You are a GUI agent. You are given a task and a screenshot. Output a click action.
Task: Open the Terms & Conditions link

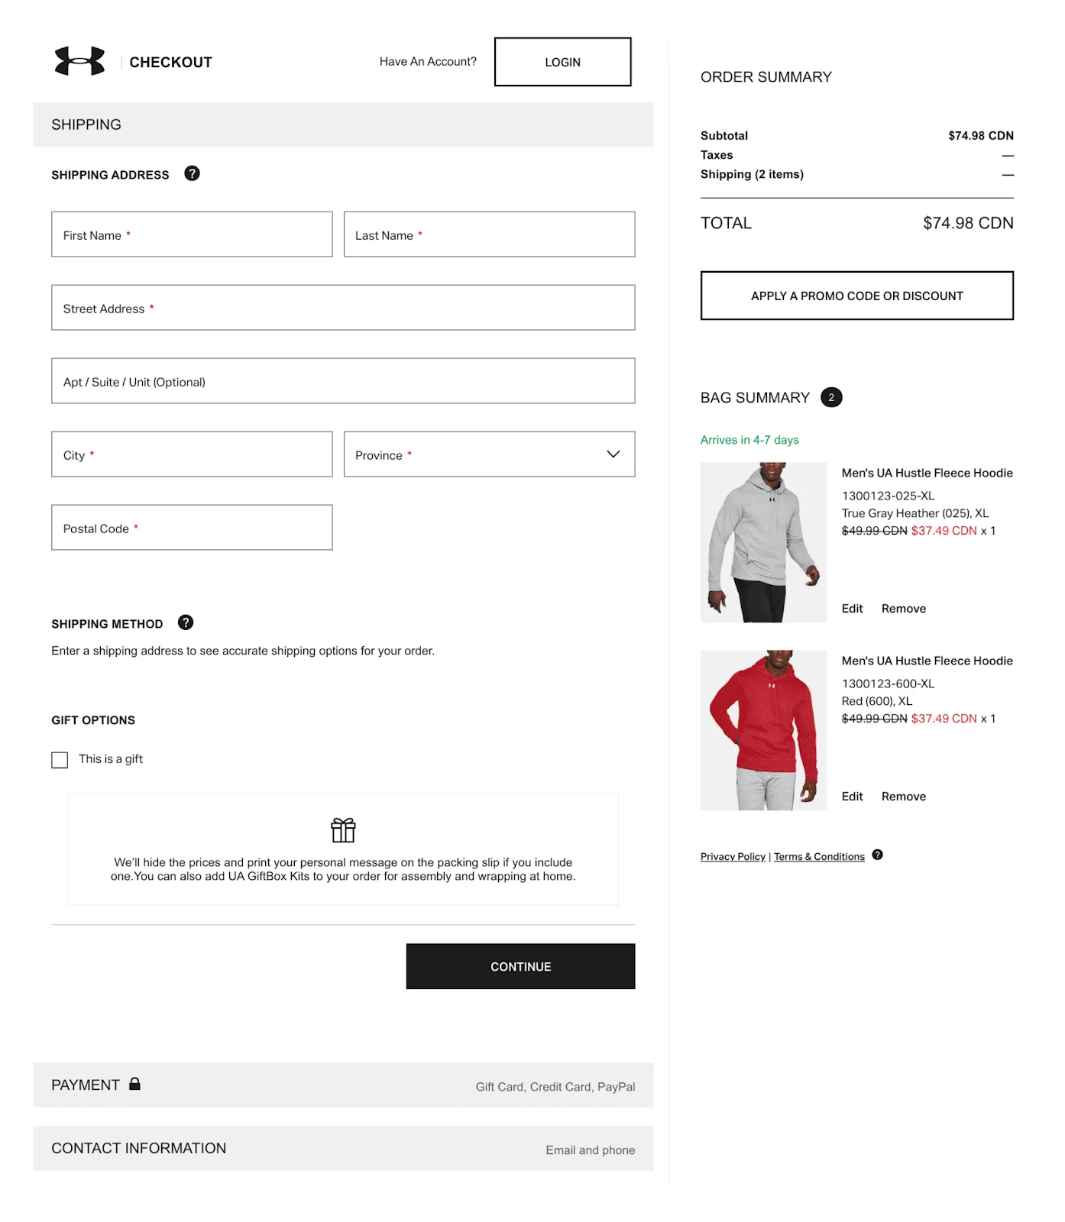click(818, 856)
